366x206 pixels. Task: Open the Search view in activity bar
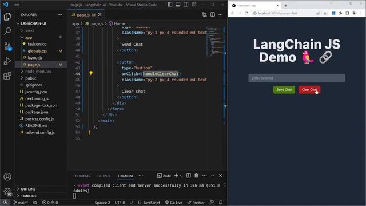pos(7,31)
